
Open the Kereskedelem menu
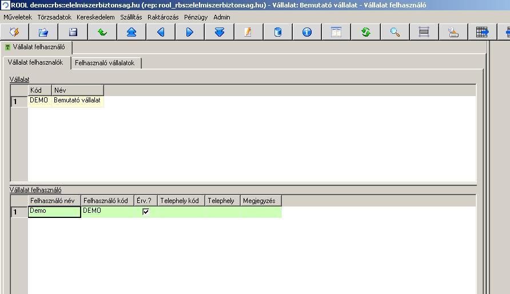pos(95,17)
